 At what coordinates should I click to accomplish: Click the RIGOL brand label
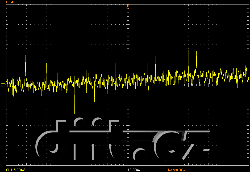tap(11, 2)
